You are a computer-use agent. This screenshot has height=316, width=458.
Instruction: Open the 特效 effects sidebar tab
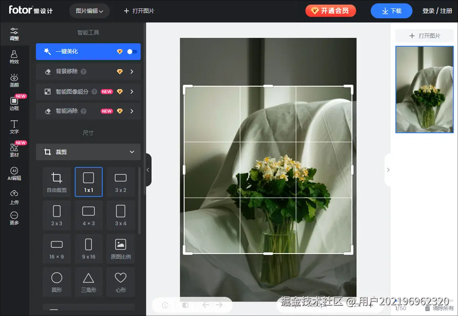tap(14, 57)
